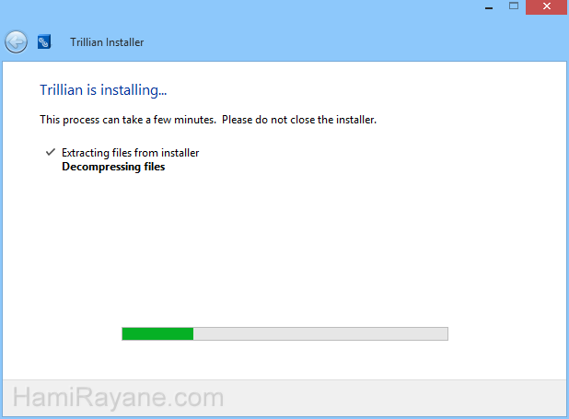
Task: Select the 'Extracting files from installer' step
Action: 130,153
